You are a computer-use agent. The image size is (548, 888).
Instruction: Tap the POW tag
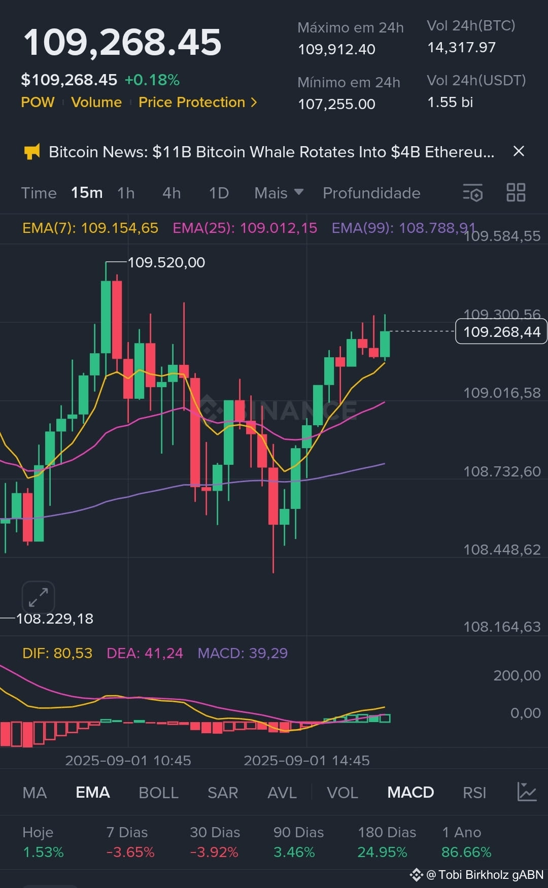pyautogui.click(x=38, y=102)
